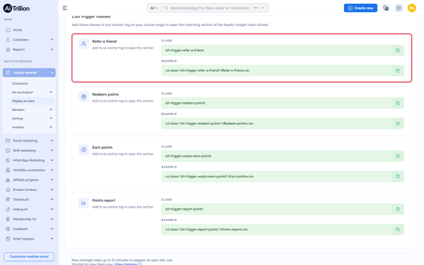Copy the Earn points example anchor code
424x265 pixels.
397,176
